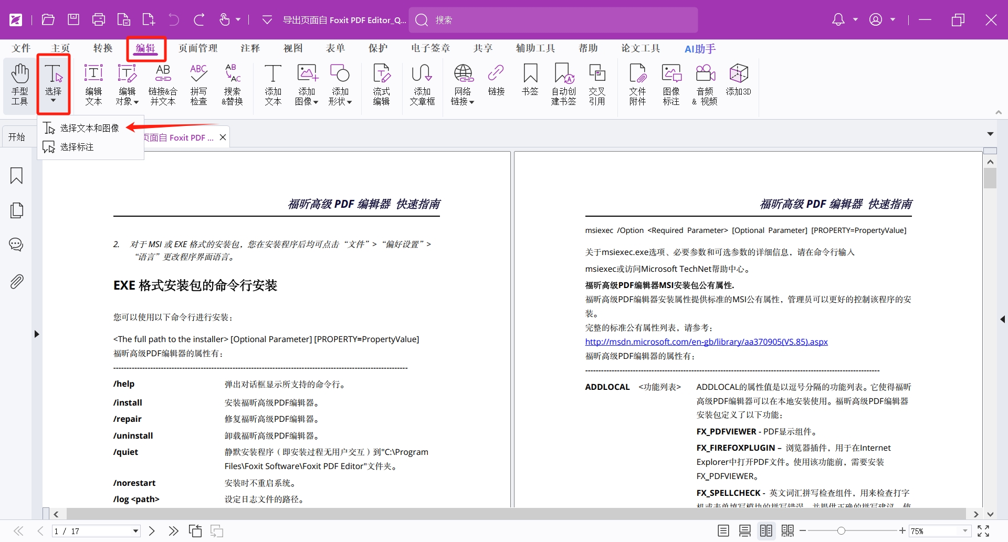1008x542 pixels.
Task: Open the 论文工具 tab
Action: [x=641, y=48]
